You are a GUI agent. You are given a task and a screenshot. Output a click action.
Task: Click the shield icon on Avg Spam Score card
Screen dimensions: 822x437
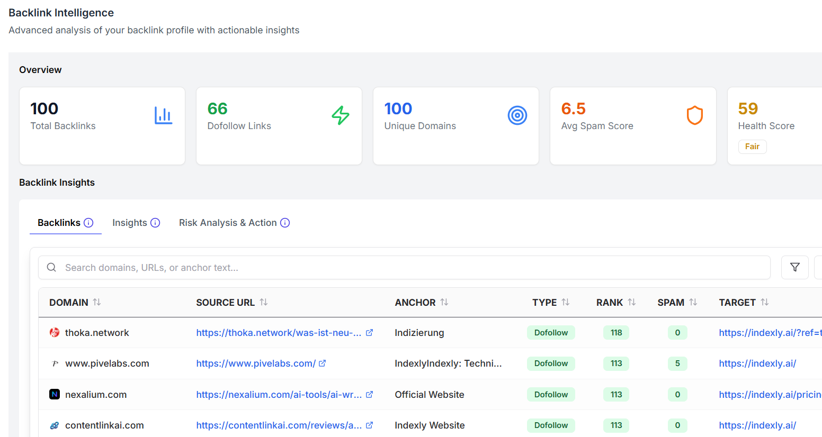694,115
